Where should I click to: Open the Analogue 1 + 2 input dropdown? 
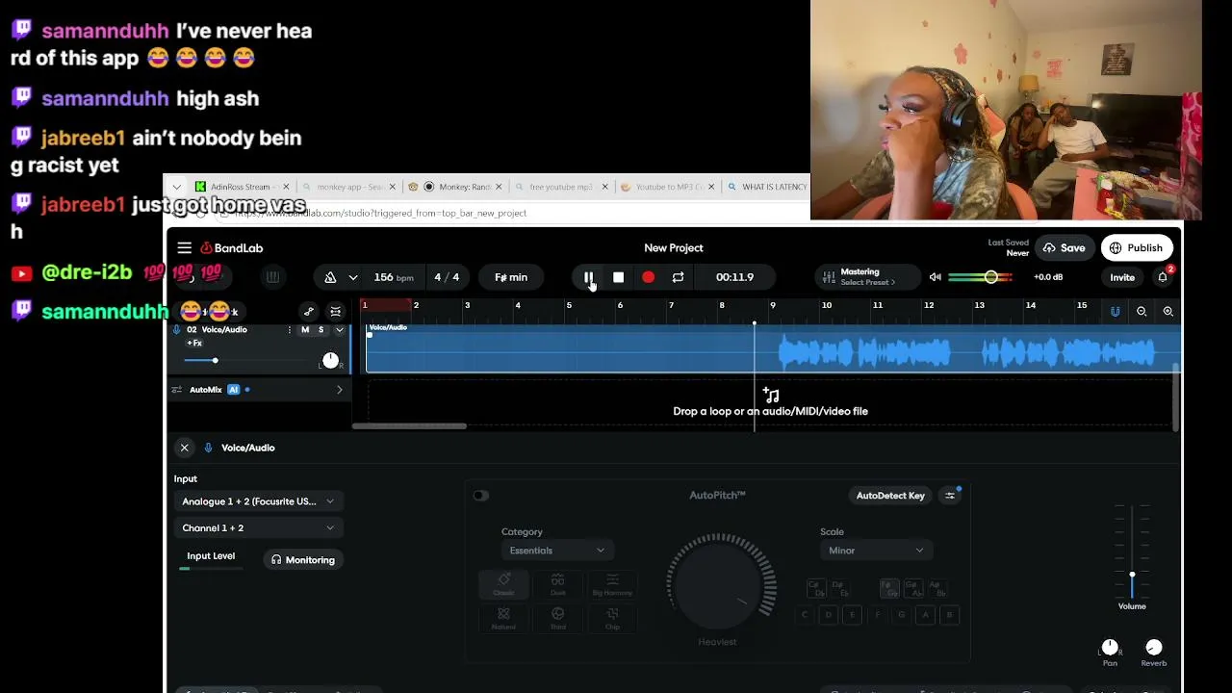(x=258, y=501)
